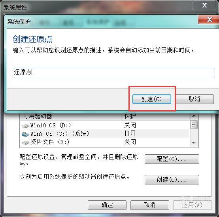Image resolution: width=219 pixels, height=217 pixels.
Task: Click 取消 at the bottom of 系统属性
Action: [x=150, y=205]
